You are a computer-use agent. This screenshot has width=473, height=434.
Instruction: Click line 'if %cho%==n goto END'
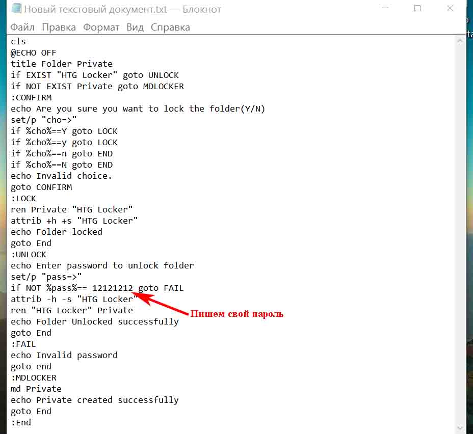62,154
